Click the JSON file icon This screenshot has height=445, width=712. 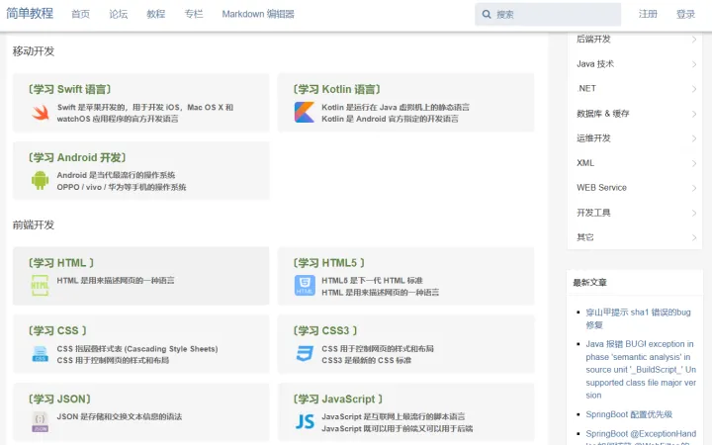(x=40, y=422)
